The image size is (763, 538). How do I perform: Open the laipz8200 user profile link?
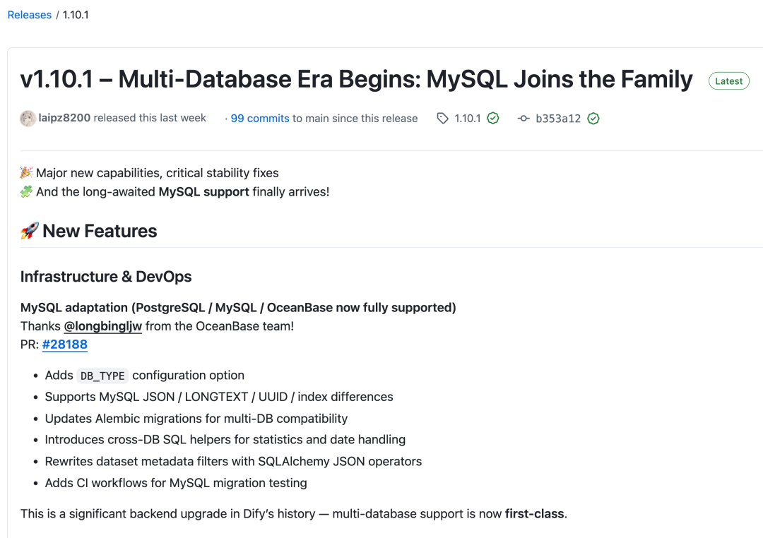(64, 118)
